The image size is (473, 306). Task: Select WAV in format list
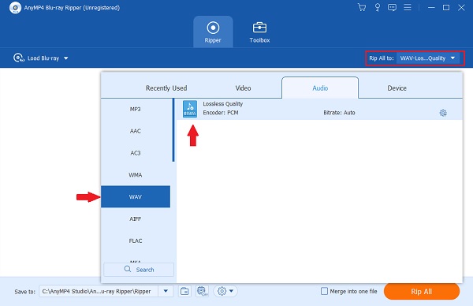136,196
